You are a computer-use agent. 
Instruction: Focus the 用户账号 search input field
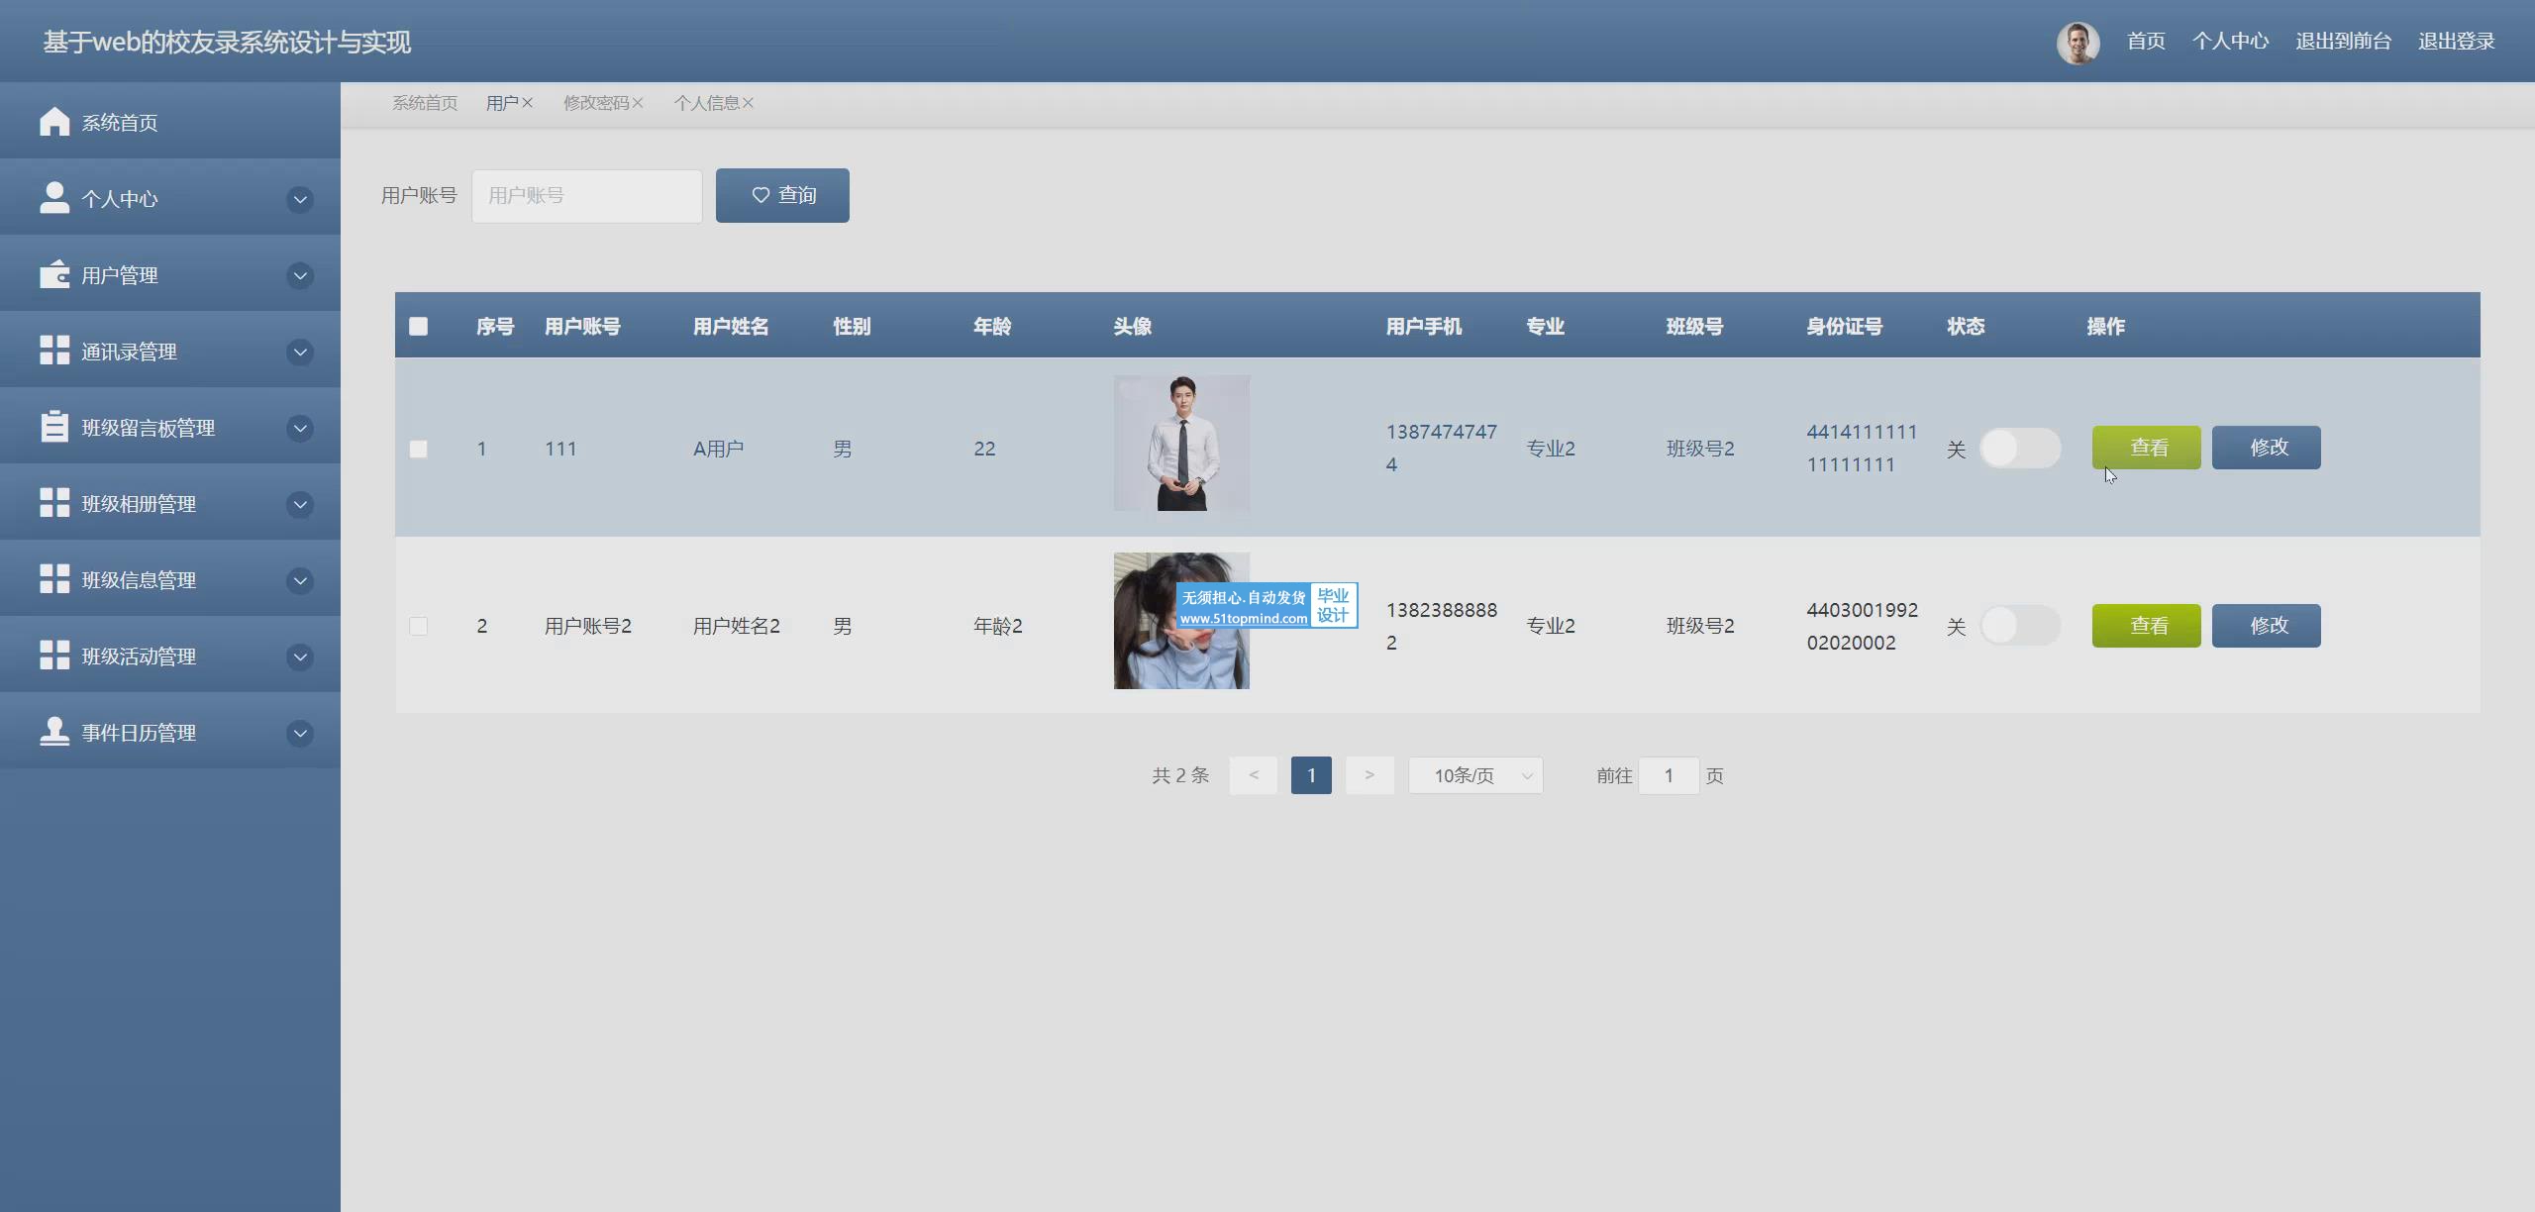pos(587,195)
